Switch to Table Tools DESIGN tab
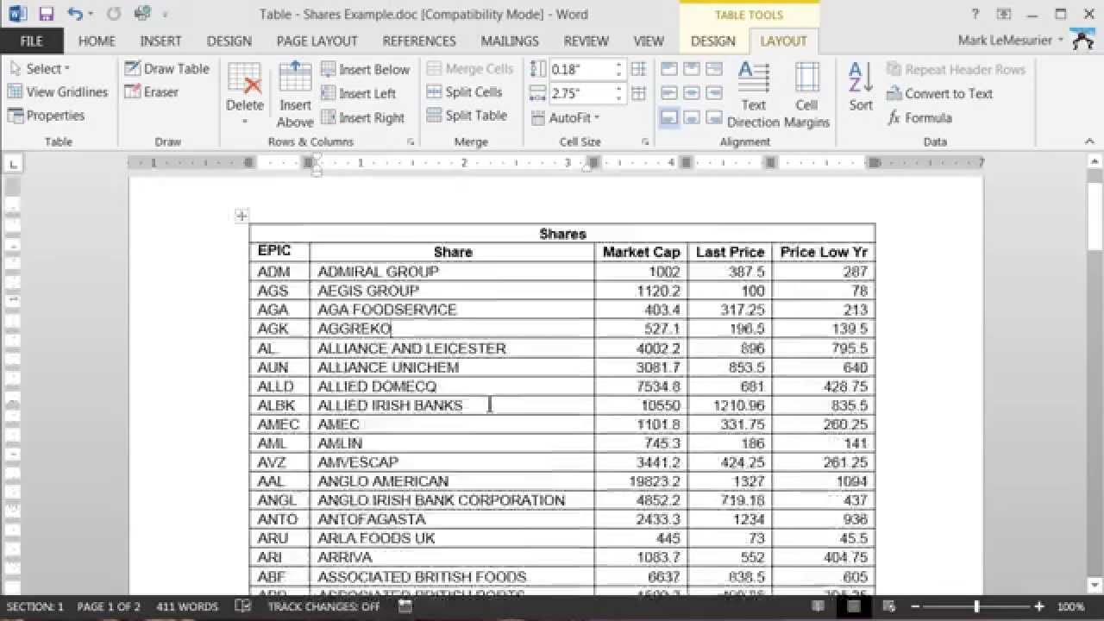The height and width of the screenshot is (621, 1104). (x=713, y=41)
